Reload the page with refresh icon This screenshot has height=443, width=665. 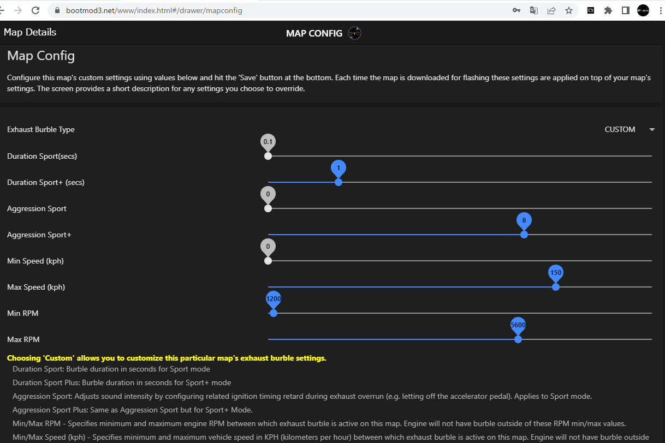click(x=35, y=10)
